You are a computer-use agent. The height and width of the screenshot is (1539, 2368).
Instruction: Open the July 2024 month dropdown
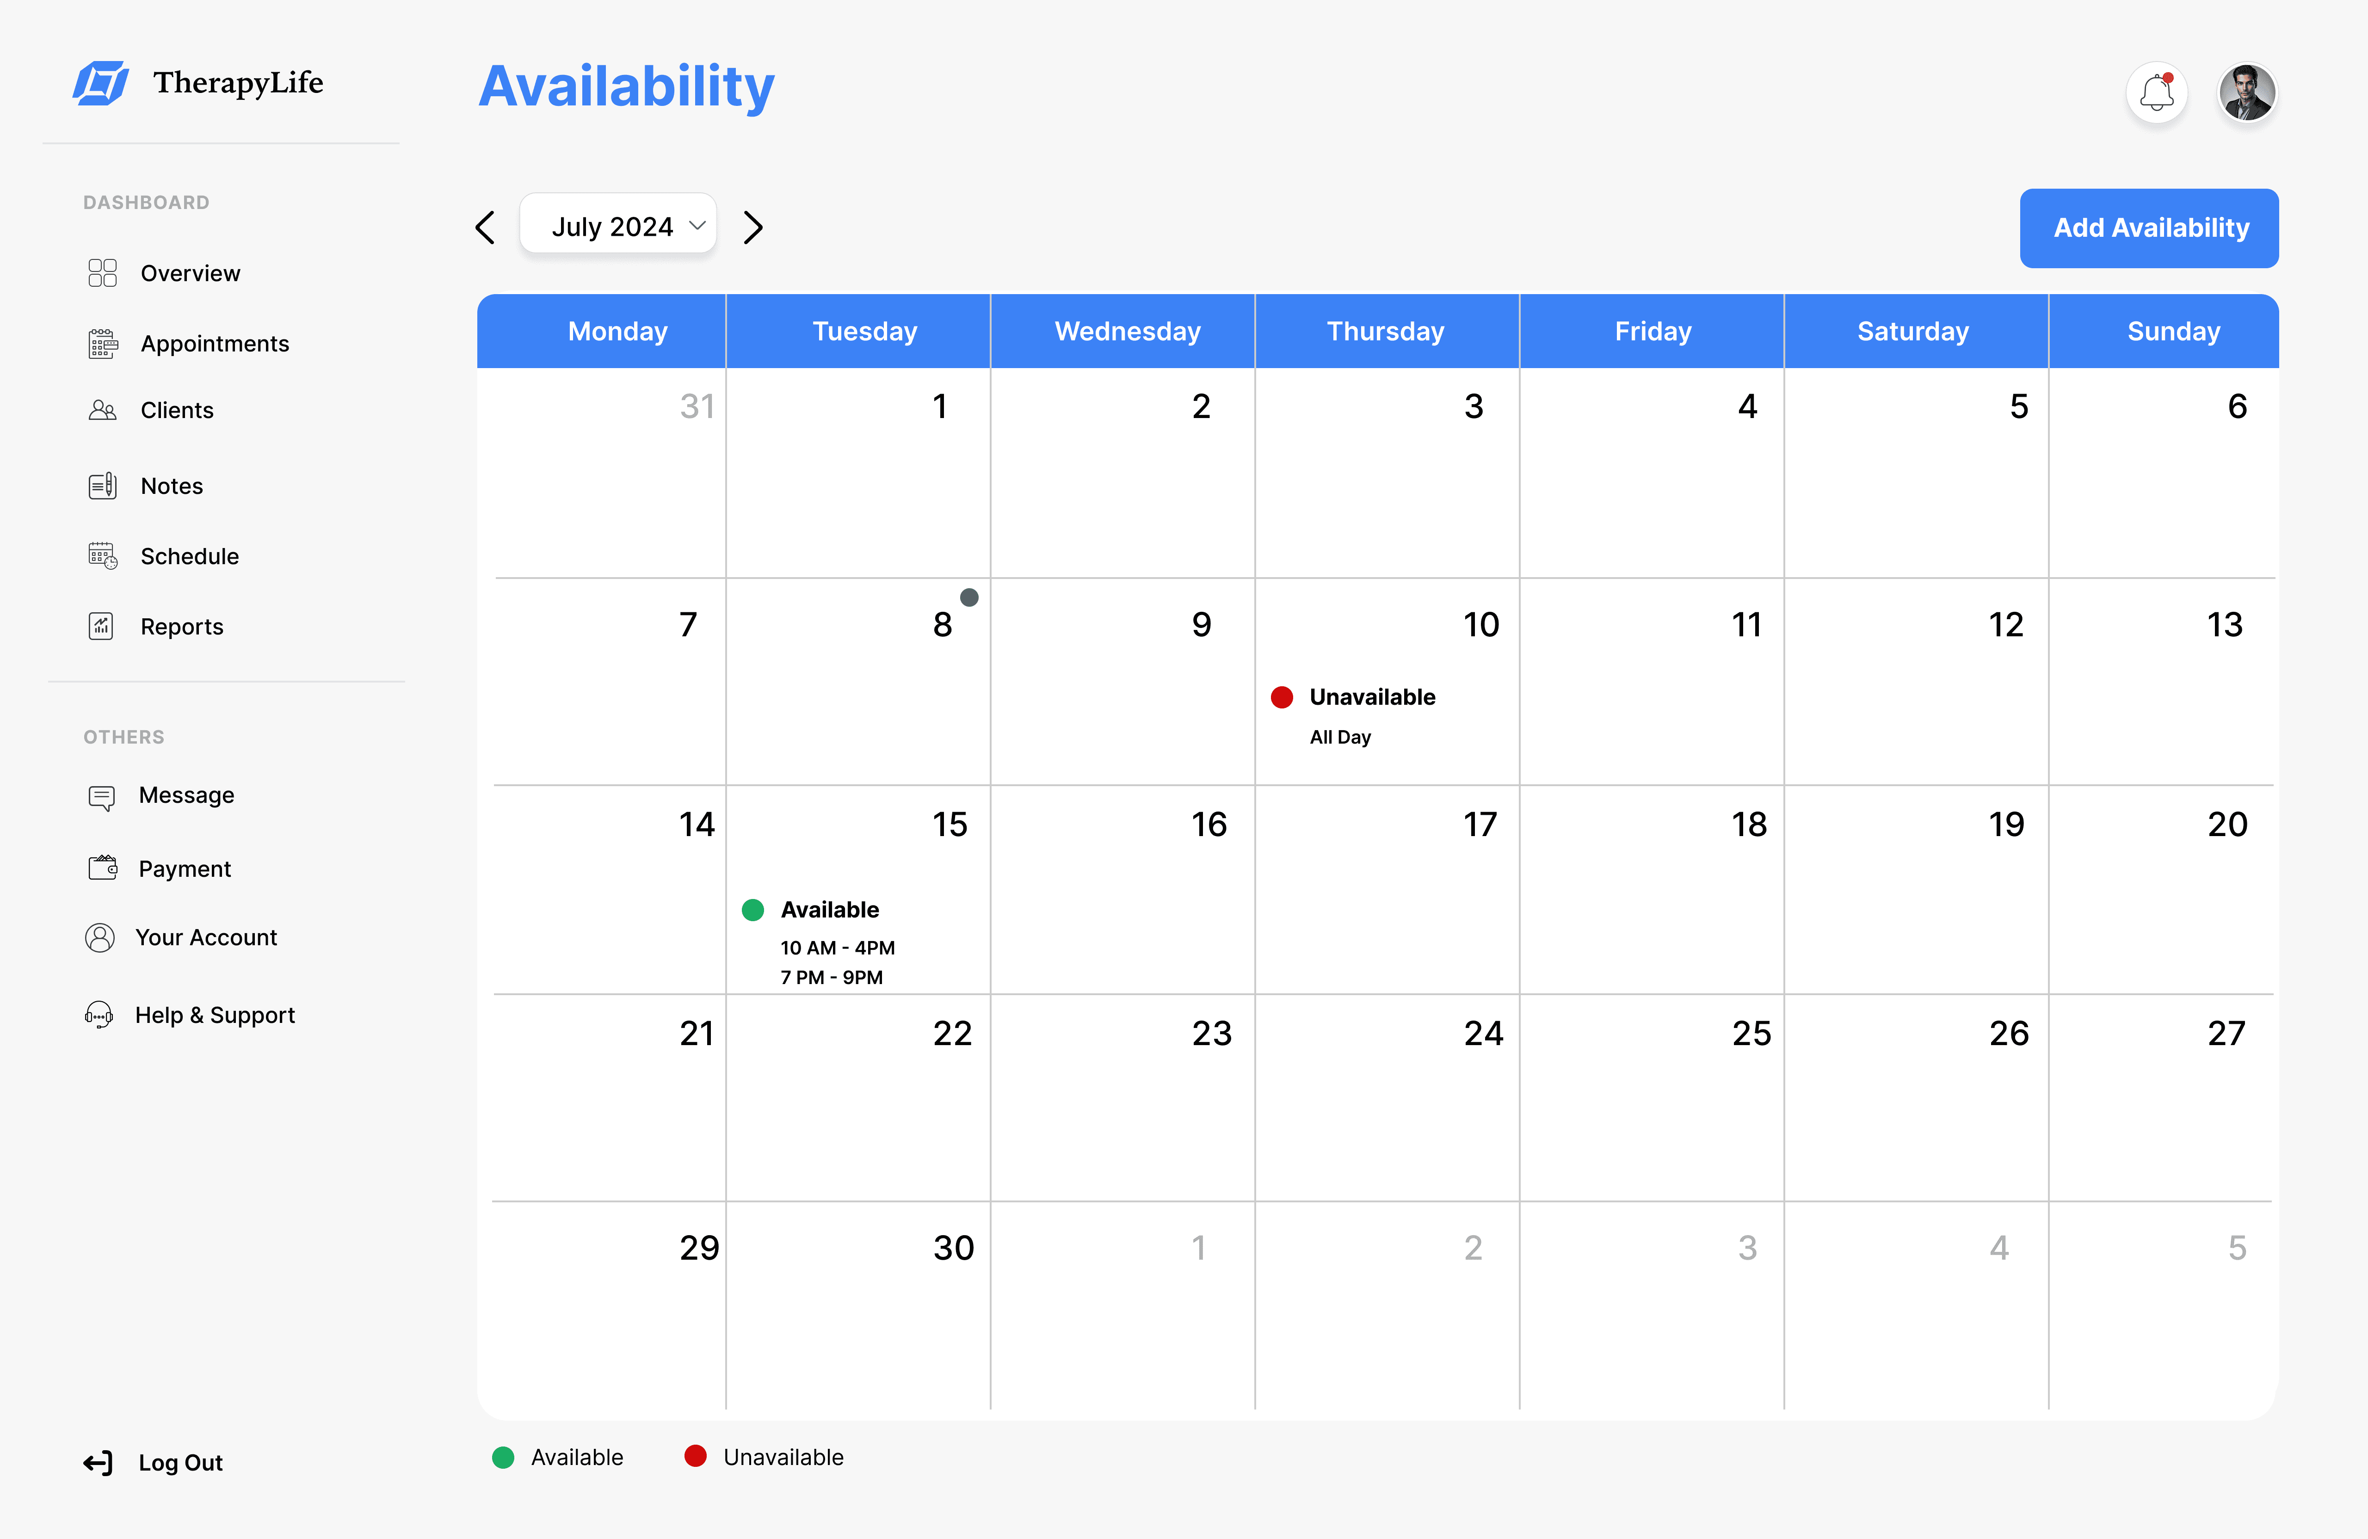pos(618,224)
